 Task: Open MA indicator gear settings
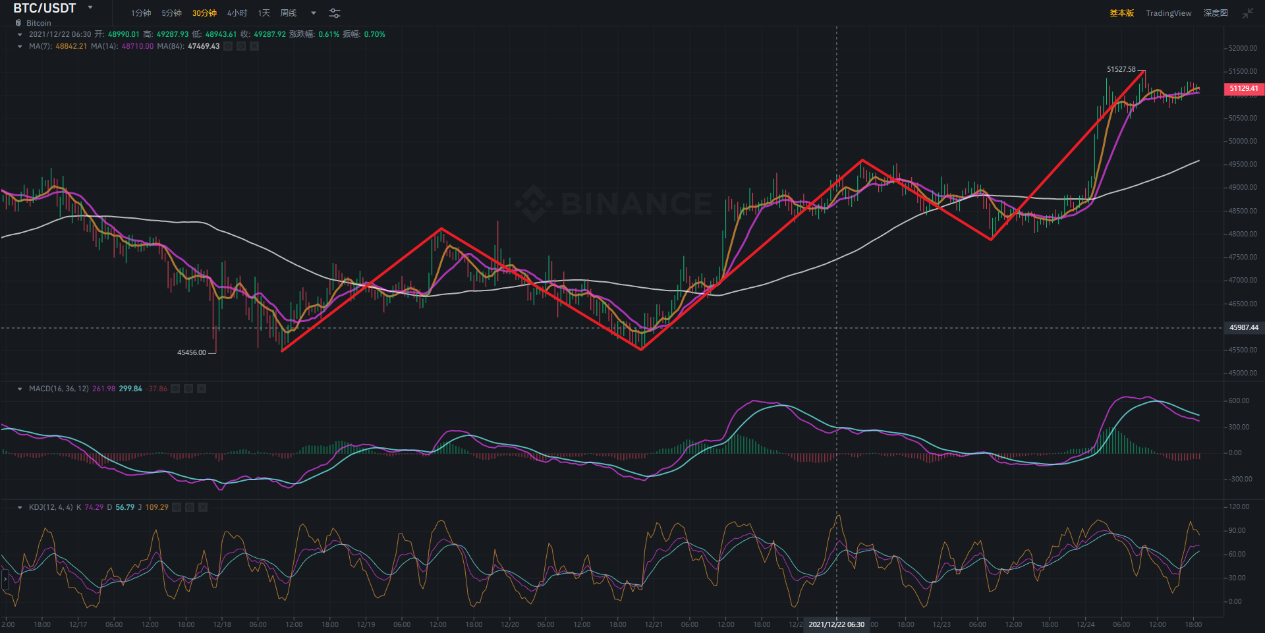click(241, 46)
